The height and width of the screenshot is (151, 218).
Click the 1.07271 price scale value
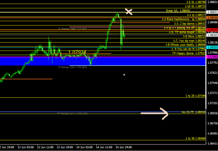pyautogui.click(x=212, y=93)
